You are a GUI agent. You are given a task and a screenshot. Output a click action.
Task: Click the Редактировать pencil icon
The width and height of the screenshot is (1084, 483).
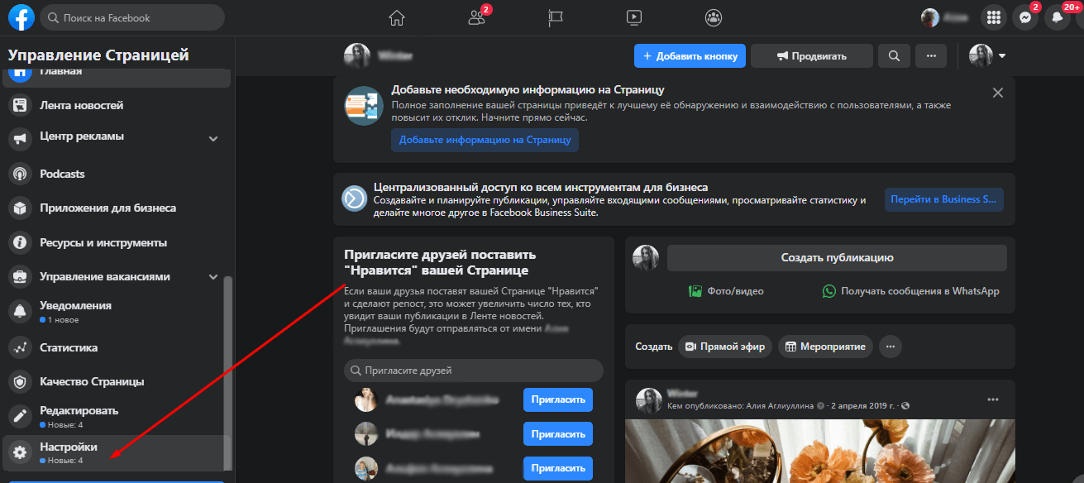tap(19, 417)
